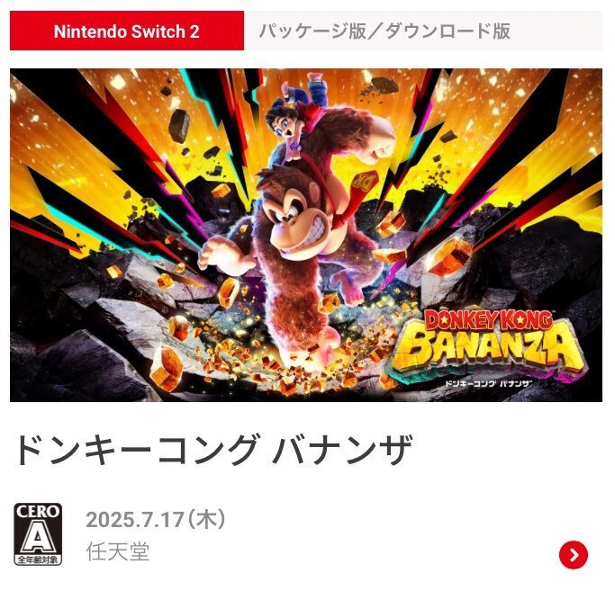
Task: Click the CERO text in rating badge
Action: tap(38, 512)
